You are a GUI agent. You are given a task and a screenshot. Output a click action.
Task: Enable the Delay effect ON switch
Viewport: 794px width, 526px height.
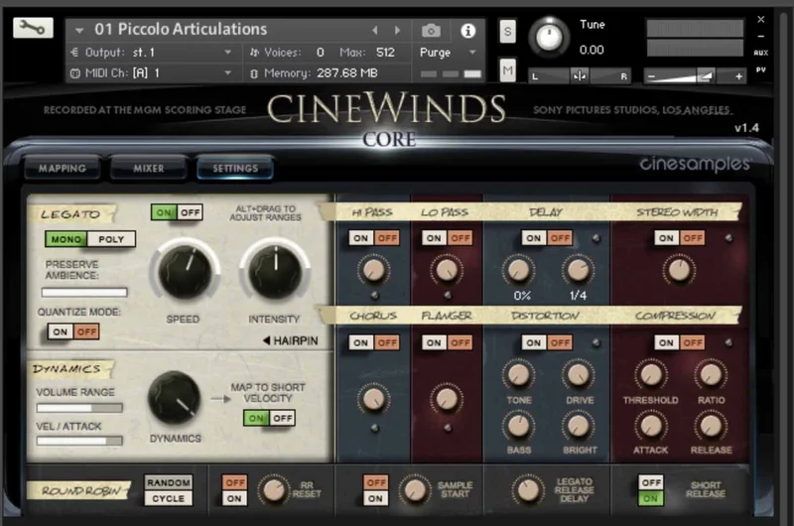point(533,238)
